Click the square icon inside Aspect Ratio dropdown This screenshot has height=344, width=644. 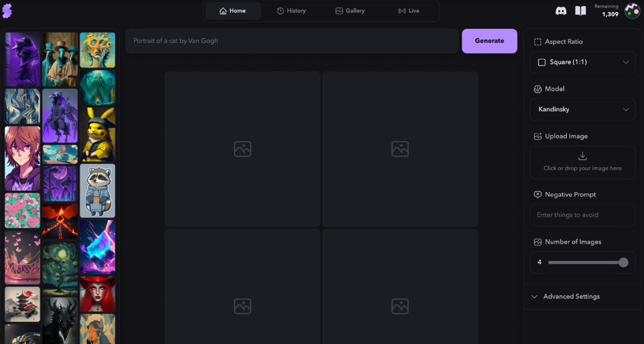tap(541, 62)
